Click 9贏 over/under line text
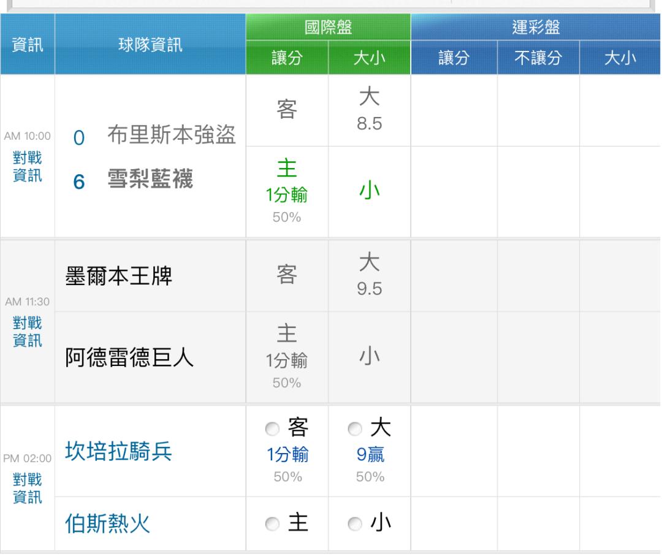 pyautogui.click(x=370, y=455)
